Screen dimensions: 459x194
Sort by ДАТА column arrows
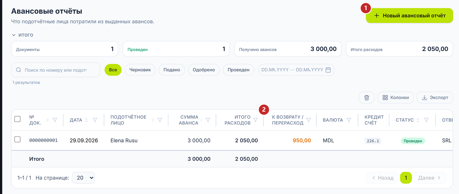click(x=87, y=120)
